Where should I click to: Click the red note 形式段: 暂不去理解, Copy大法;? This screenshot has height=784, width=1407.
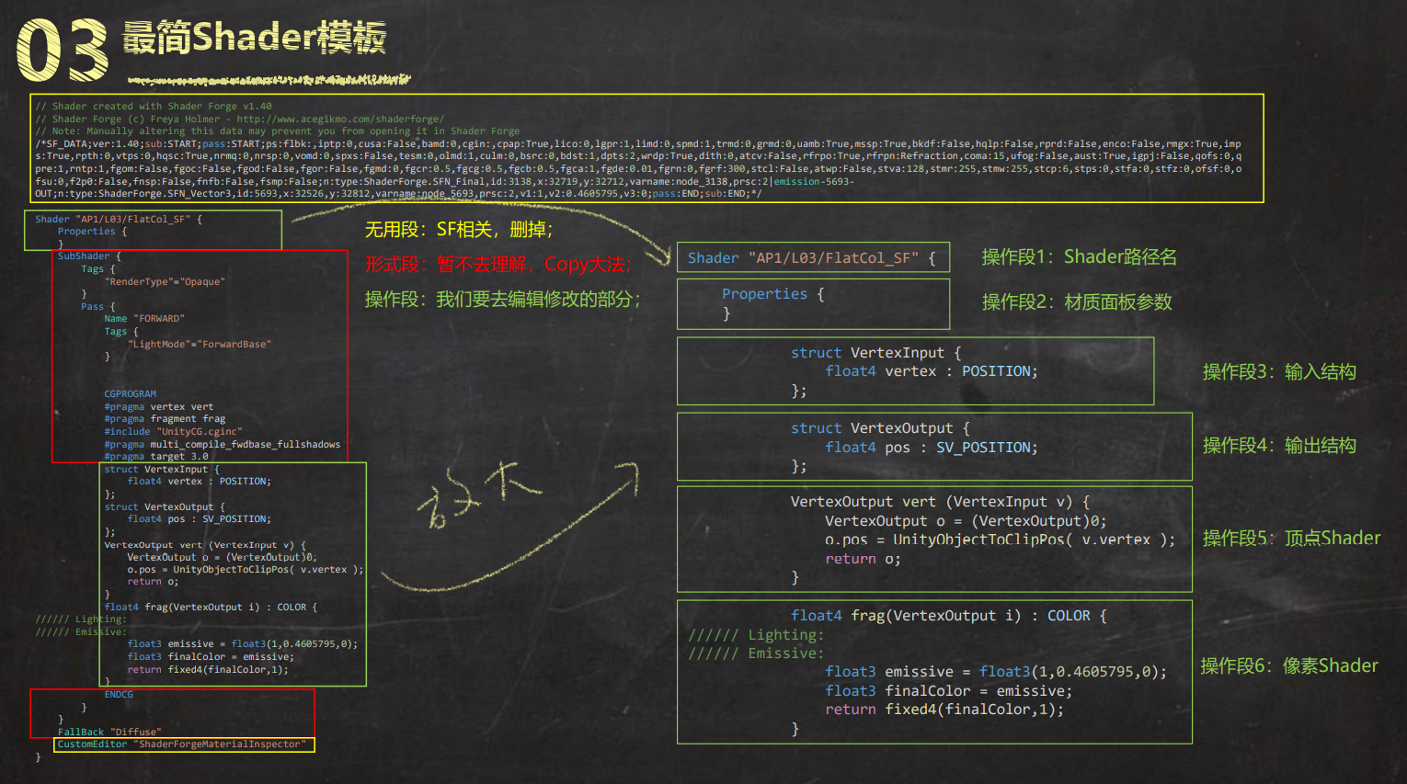click(x=498, y=265)
